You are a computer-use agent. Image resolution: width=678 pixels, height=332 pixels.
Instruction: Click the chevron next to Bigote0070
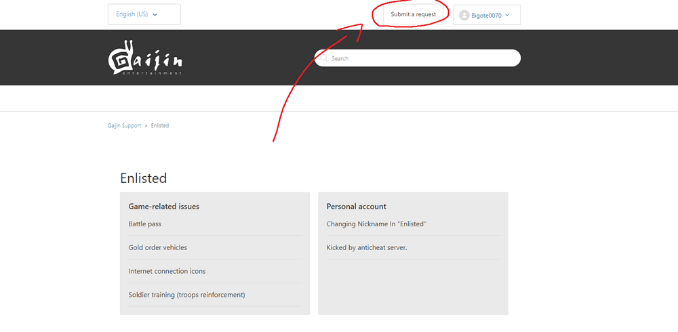click(x=507, y=16)
